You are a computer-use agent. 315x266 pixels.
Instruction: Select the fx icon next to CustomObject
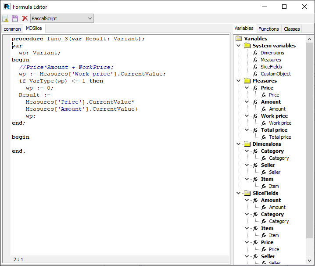tap(255, 74)
